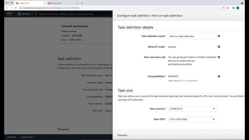Viewport: 249px width, 140px height.
Task: Click the memory 2GB (2048) text
Action: [72, 35]
